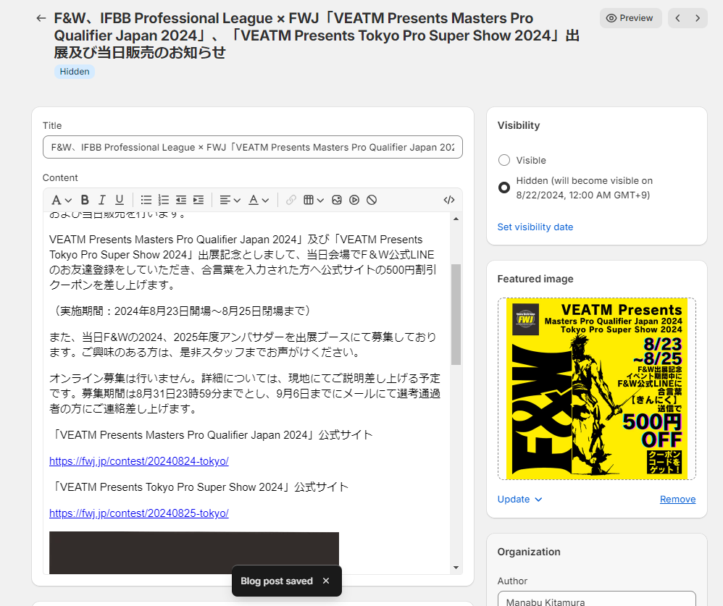Image resolution: width=723 pixels, height=606 pixels.
Task: Click the Hidden status badge under the title
Action: 74,72
